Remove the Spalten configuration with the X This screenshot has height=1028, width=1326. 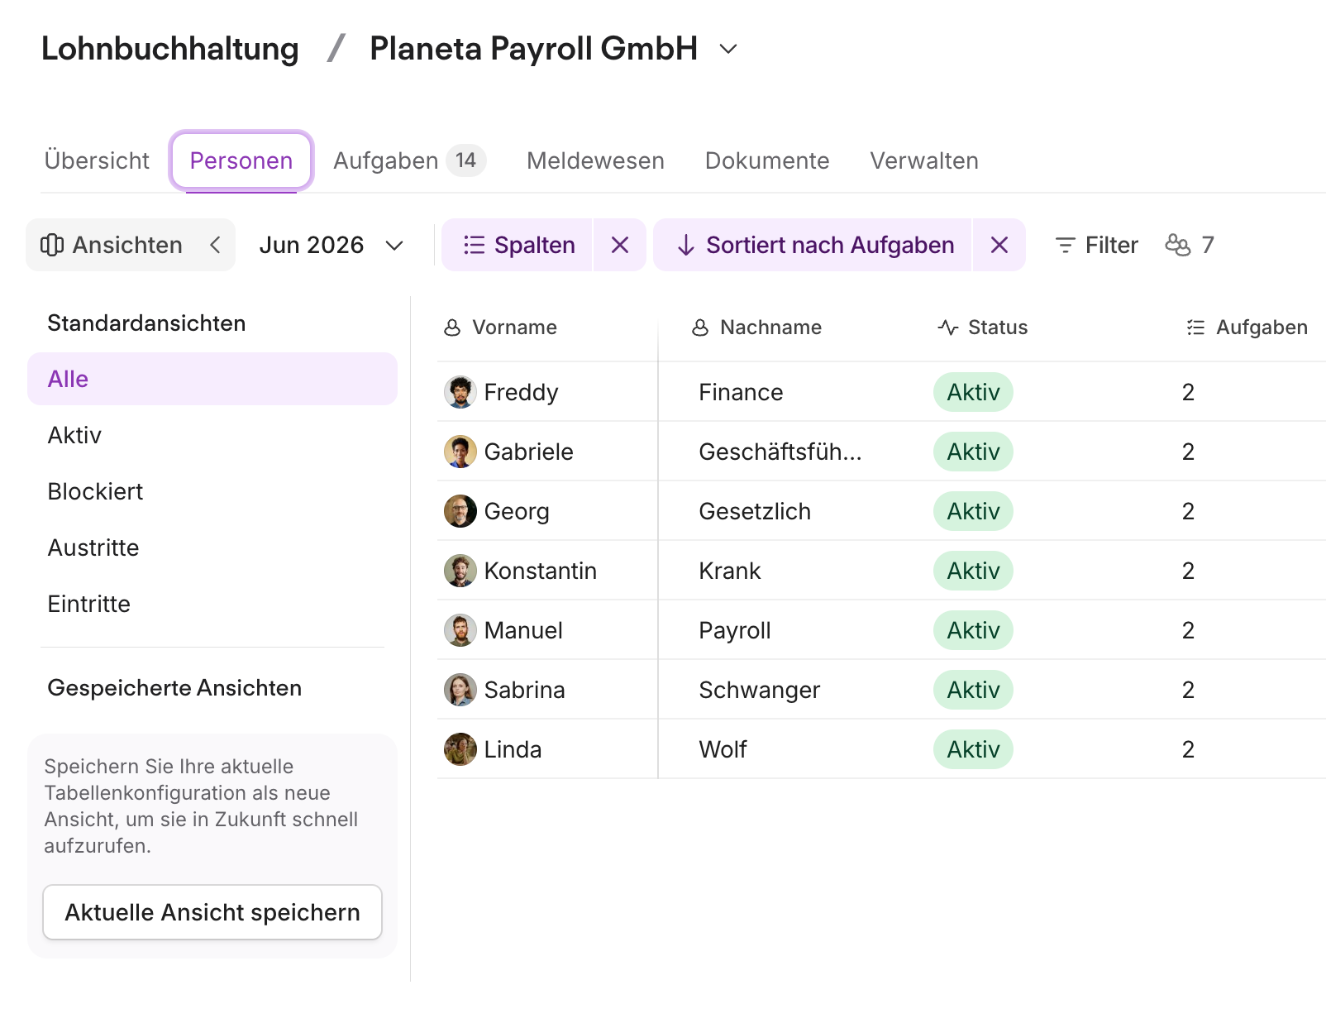coord(620,245)
